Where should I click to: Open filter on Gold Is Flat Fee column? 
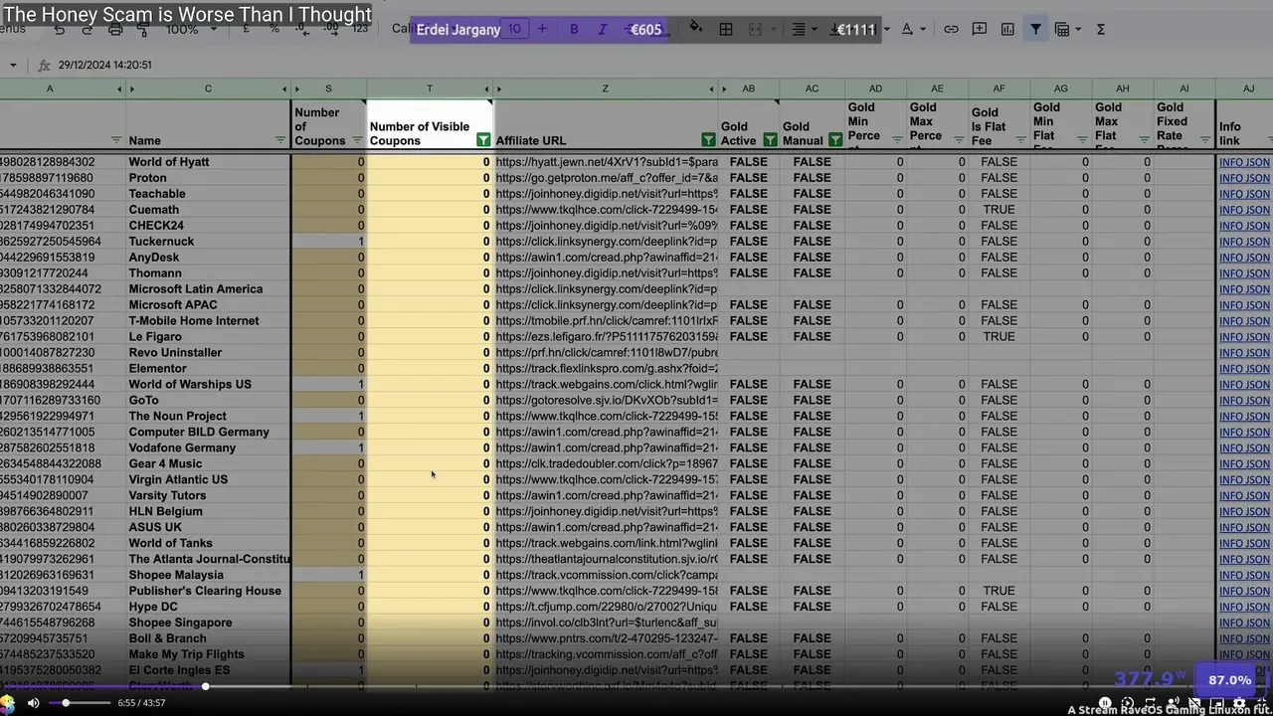pyautogui.click(x=1020, y=140)
